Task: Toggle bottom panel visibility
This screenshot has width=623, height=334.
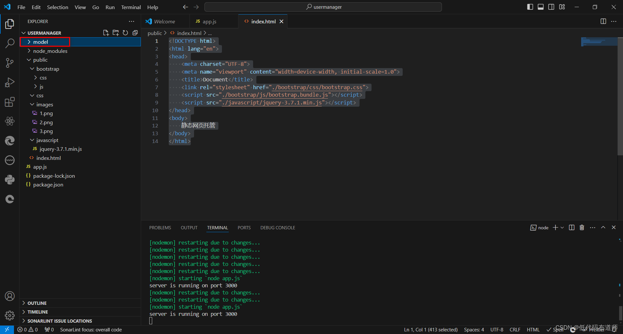Action: [541, 7]
